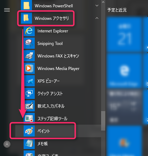Click the 数式入力パネル icon
This screenshot has width=148, height=156.
29,106
